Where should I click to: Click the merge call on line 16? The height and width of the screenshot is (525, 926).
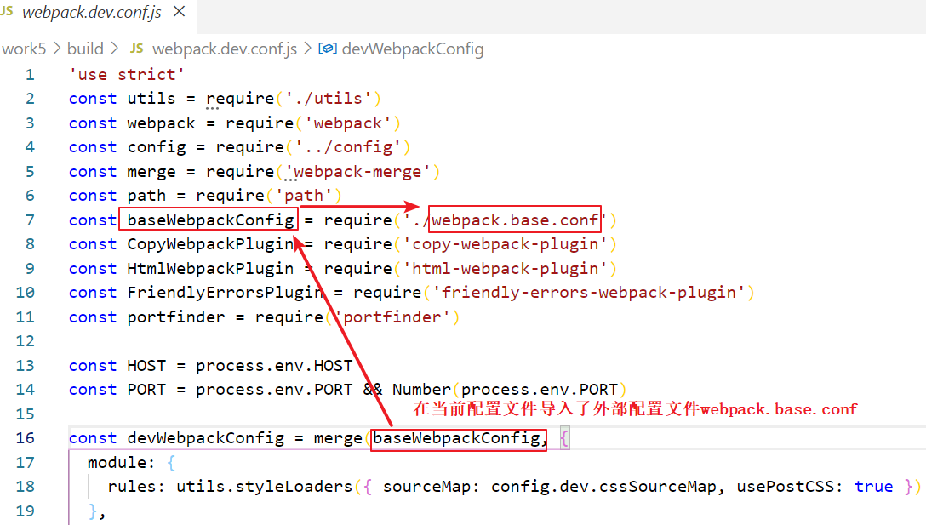[x=338, y=438]
